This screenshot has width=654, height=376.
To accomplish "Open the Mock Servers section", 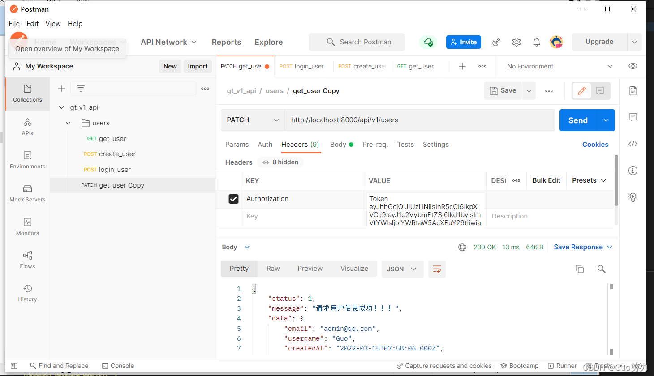I will click(x=27, y=193).
